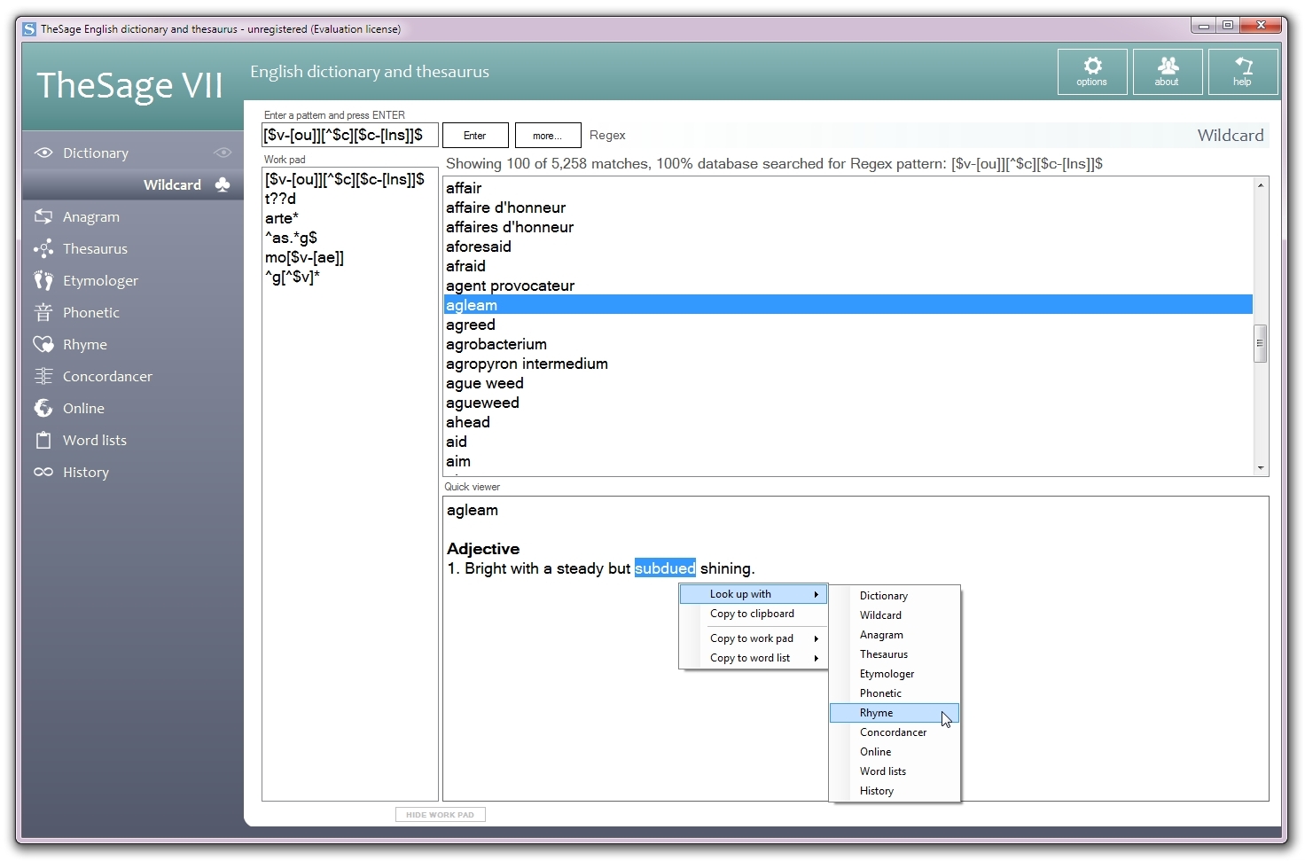Click highlighted word 'subdued' in Quick viewer

[665, 568]
